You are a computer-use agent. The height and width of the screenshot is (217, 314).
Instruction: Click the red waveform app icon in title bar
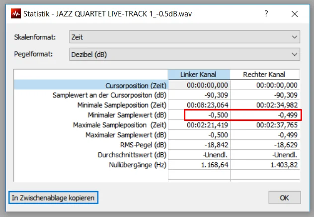point(16,13)
